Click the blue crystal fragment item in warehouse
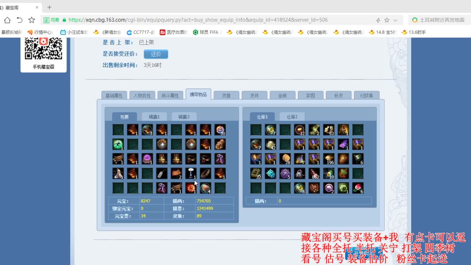The width and height of the screenshot is (471, 265). tap(270, 173)
